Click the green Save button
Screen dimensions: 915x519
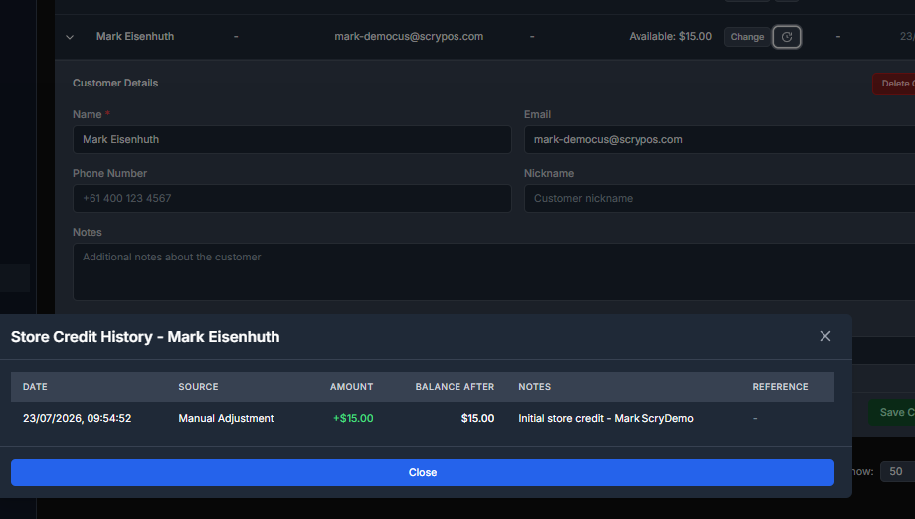pyautogui.click(x=892, y=412)
